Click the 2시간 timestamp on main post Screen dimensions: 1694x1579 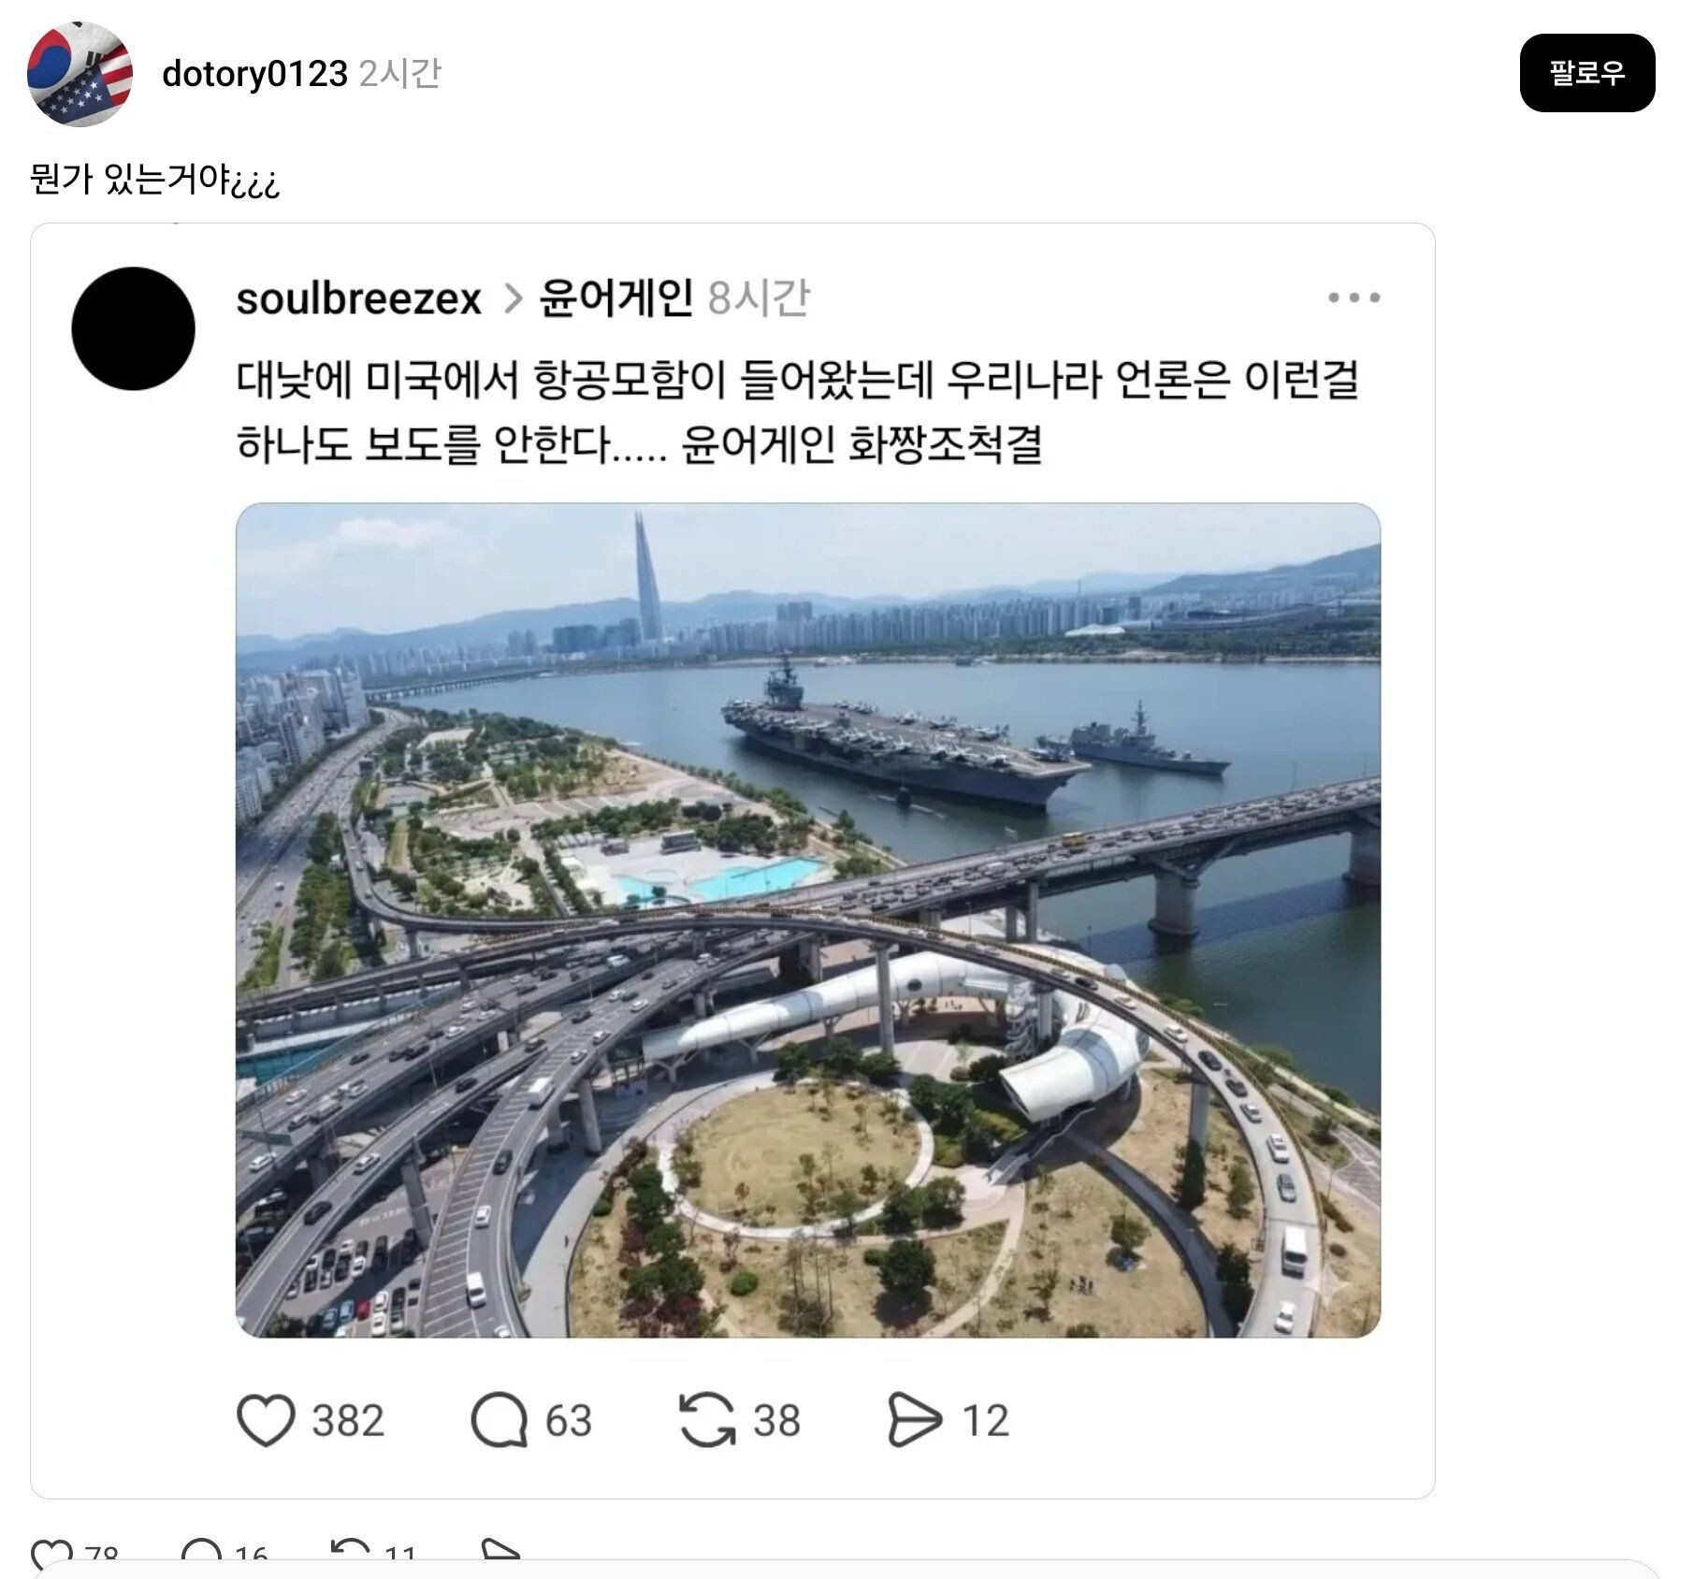[399, 74]
